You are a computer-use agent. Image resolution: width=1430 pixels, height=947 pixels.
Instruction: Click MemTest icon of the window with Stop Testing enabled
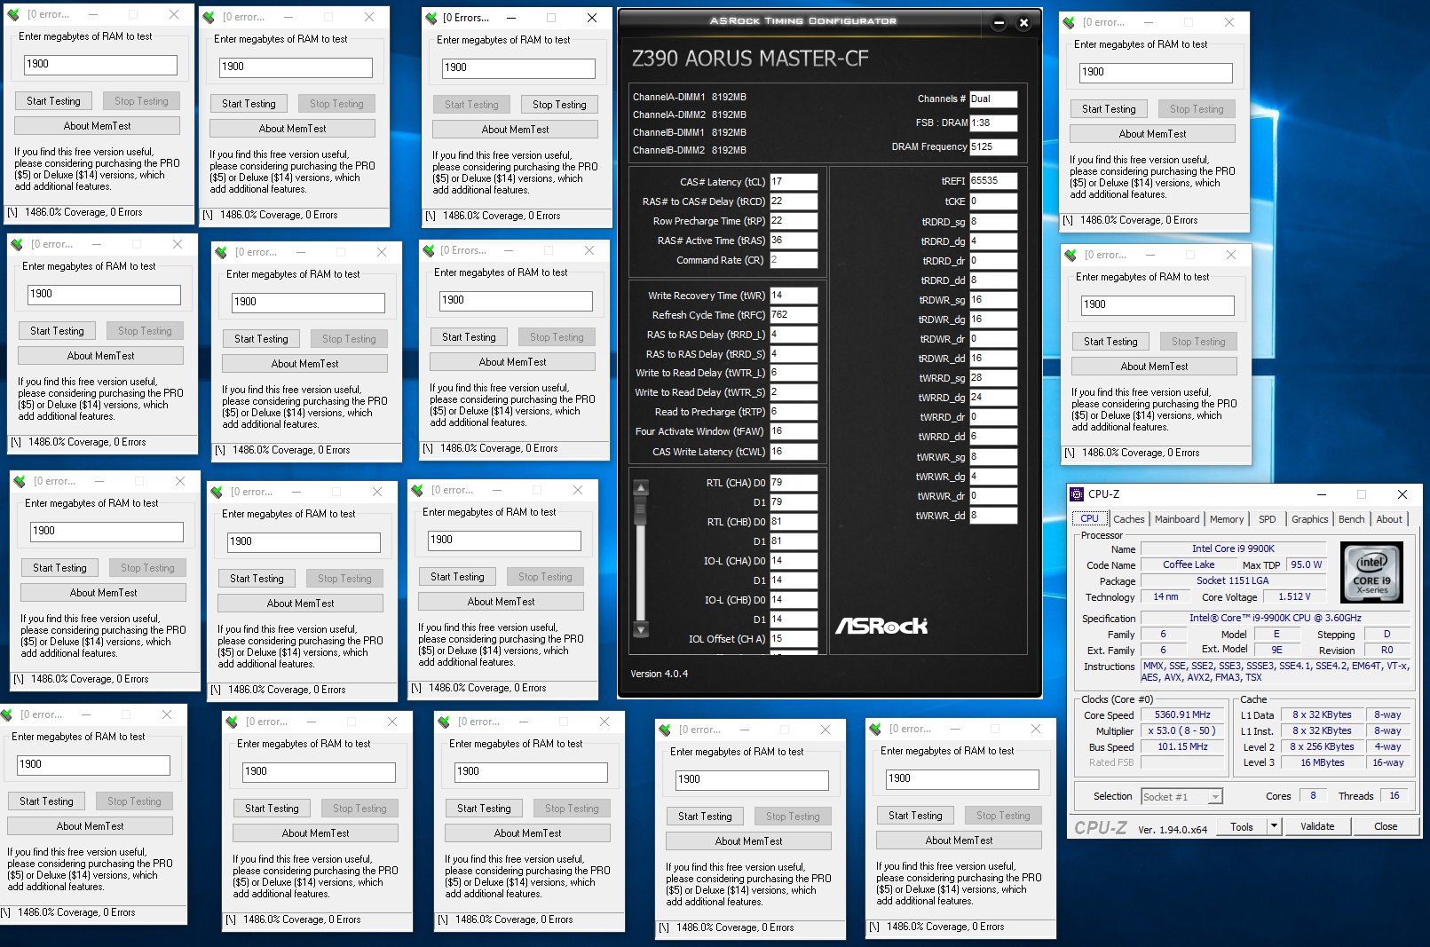(431, 18)
